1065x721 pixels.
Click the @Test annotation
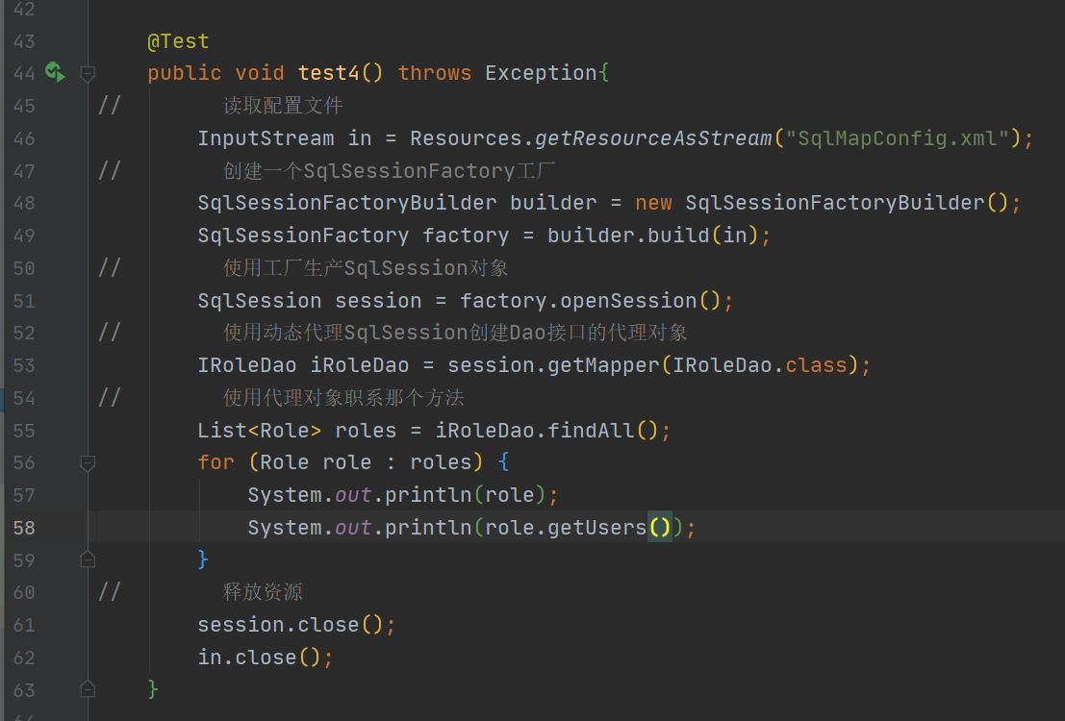[x=178, y=41]
